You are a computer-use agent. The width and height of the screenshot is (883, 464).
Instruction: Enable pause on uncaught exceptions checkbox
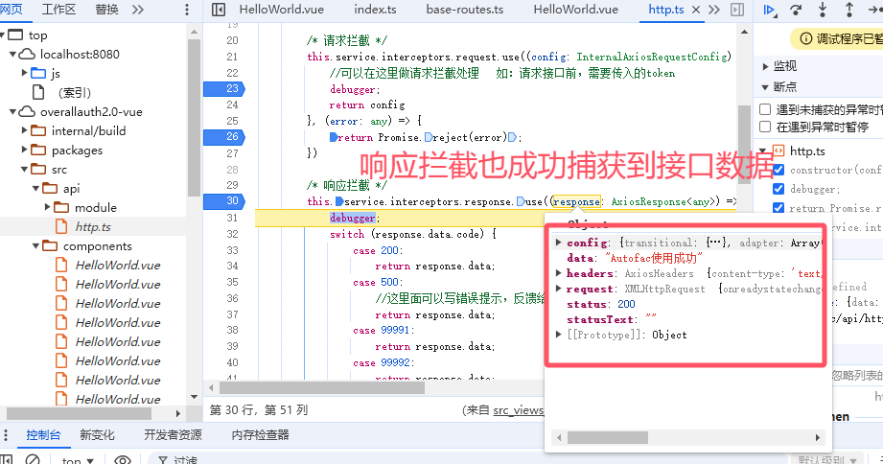[765, 110]
